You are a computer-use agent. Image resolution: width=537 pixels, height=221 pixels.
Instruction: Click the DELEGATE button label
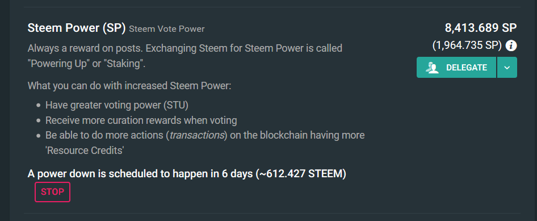tap(467, 68)
